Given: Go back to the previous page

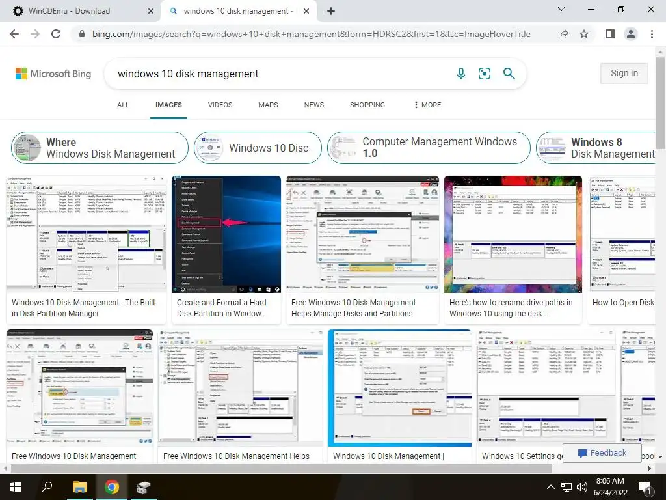Looking at the screenshot, I should [x=14, y=34].
